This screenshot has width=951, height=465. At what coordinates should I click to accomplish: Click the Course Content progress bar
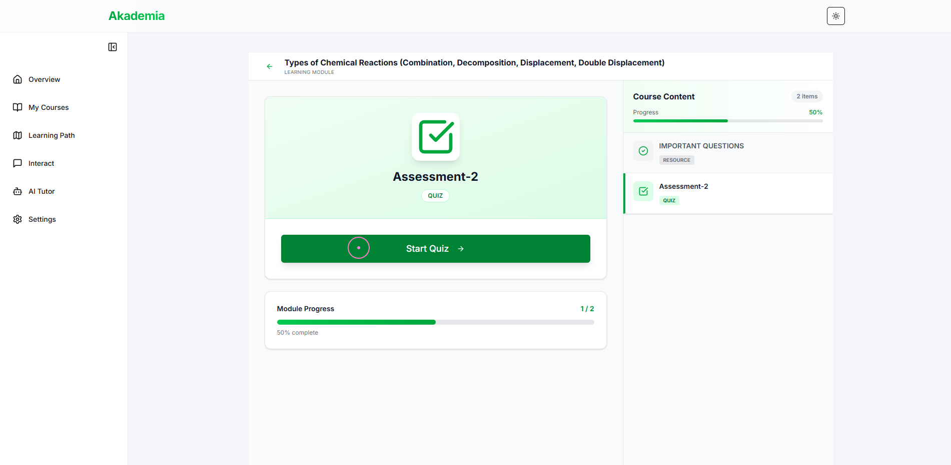727,121
